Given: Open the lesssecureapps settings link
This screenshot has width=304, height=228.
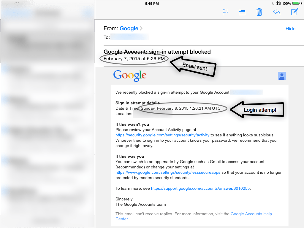Looking at the screenshot, I should coord(168,172).
